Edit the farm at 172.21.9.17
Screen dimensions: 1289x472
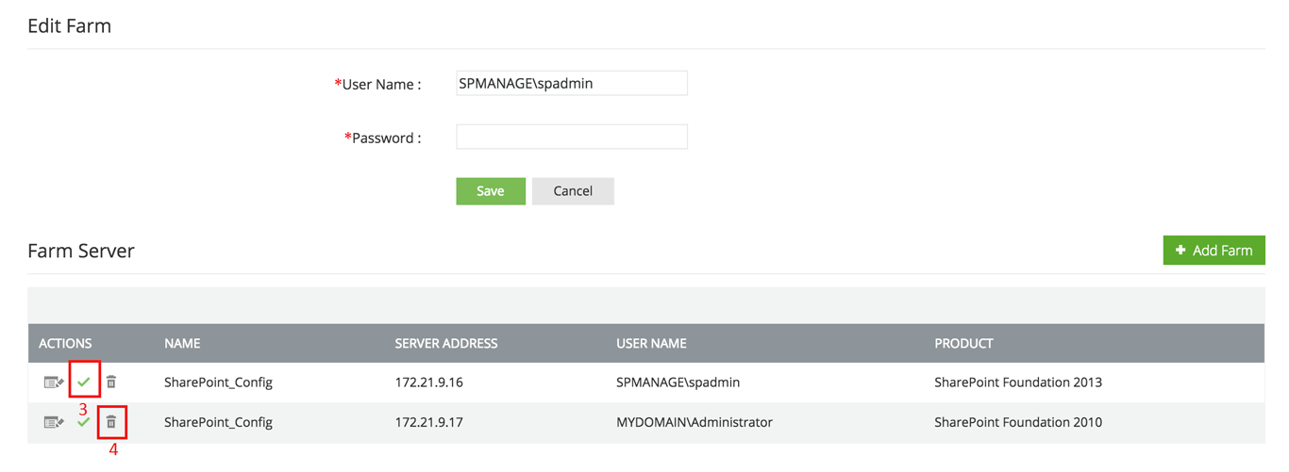[x=53, y=422]
